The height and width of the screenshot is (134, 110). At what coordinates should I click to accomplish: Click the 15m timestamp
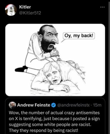(97, 105)
